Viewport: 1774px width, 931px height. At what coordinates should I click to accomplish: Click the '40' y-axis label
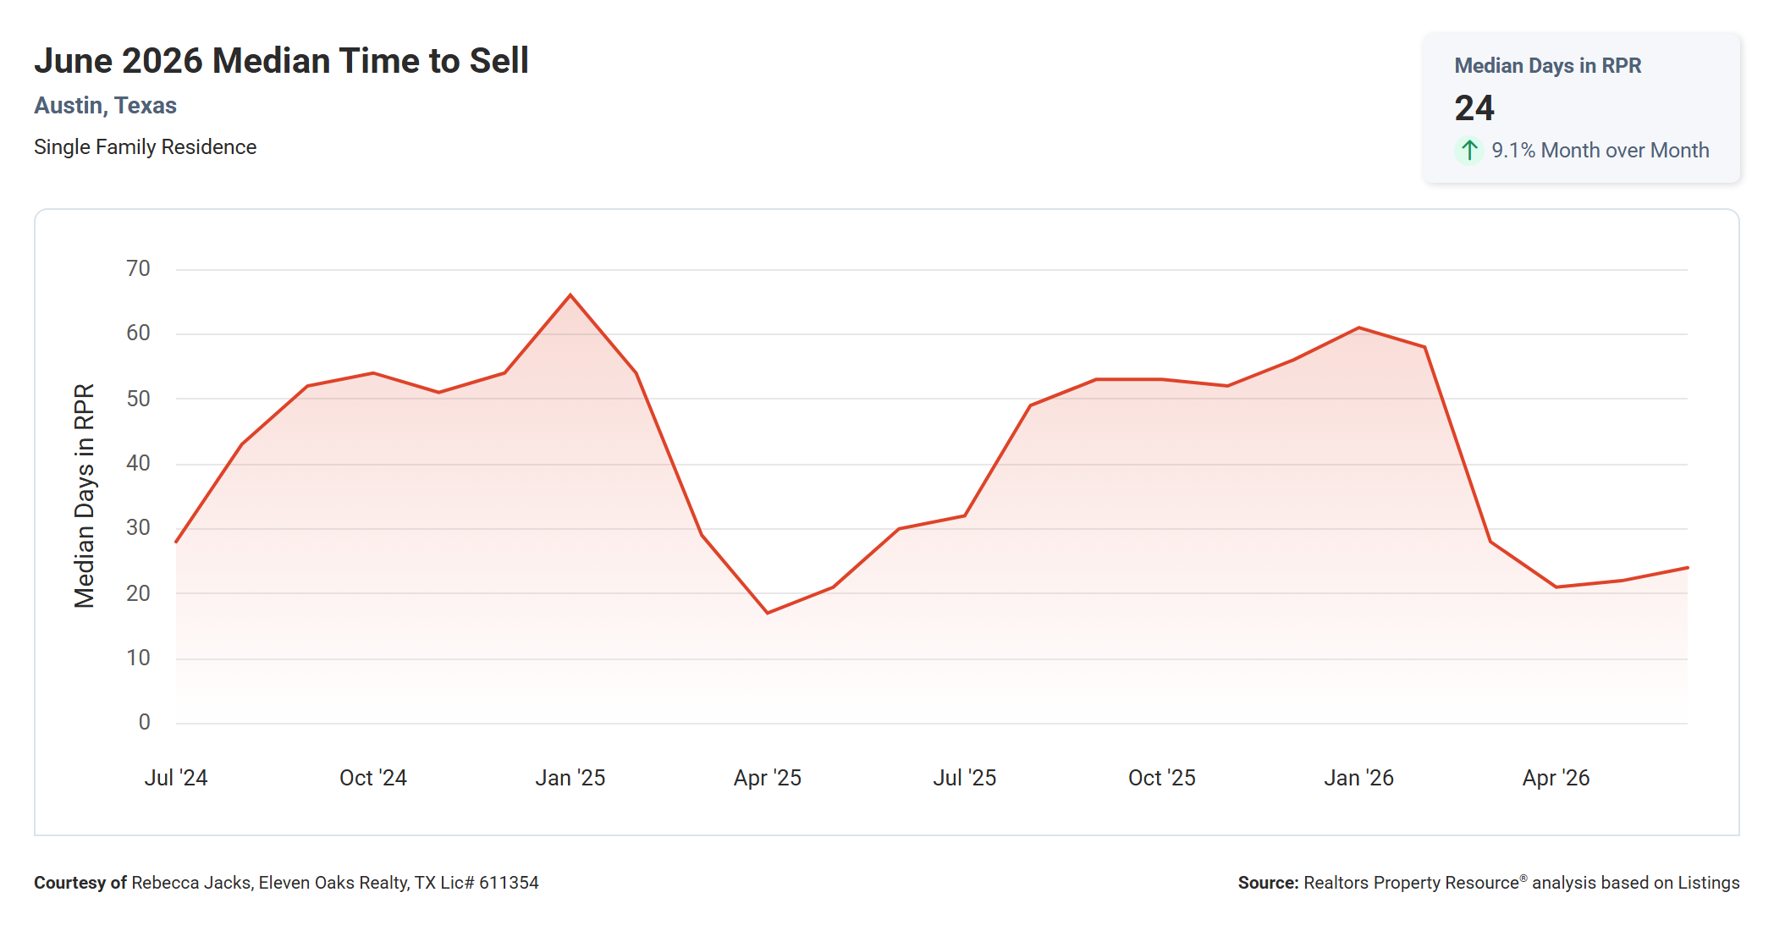point(138,464)
